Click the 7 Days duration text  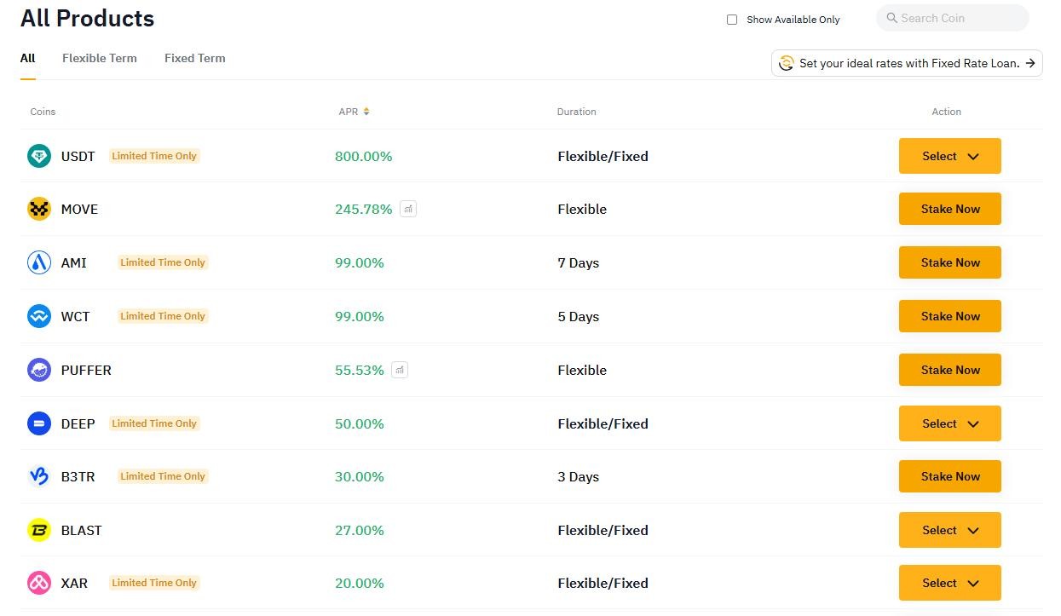579,262
